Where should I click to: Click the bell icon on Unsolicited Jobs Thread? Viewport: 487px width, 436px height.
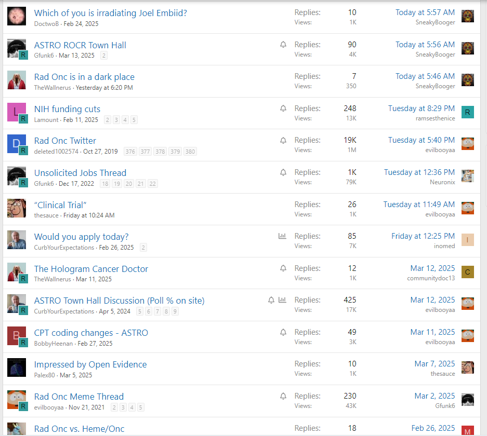click(283, 172)
